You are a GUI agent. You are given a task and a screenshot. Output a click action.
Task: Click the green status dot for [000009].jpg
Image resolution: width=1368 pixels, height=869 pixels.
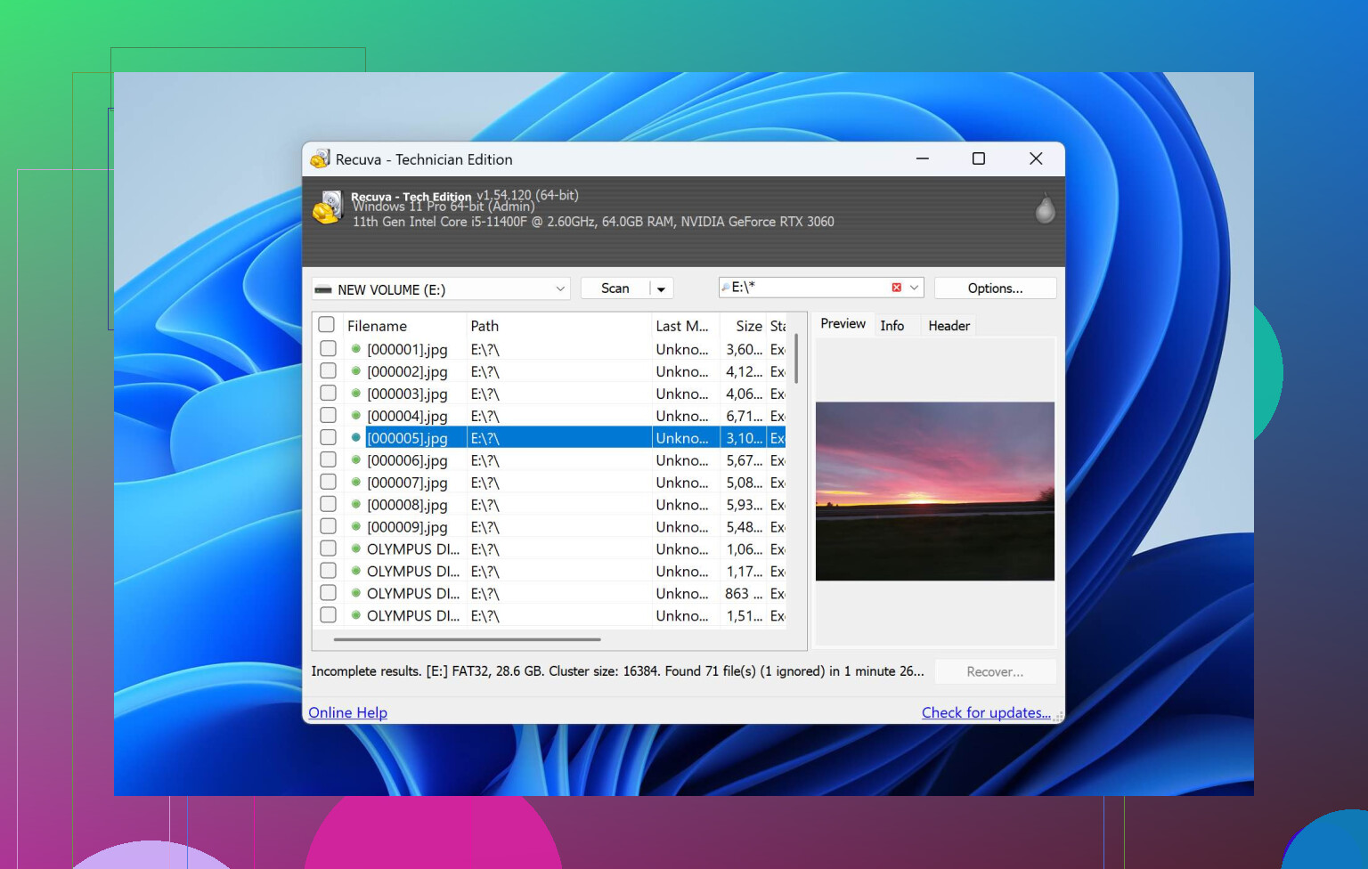point(355,527)
